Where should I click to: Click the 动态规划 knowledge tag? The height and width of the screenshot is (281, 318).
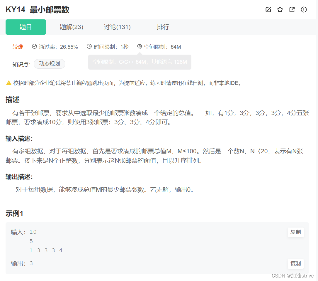coord(50,64)
